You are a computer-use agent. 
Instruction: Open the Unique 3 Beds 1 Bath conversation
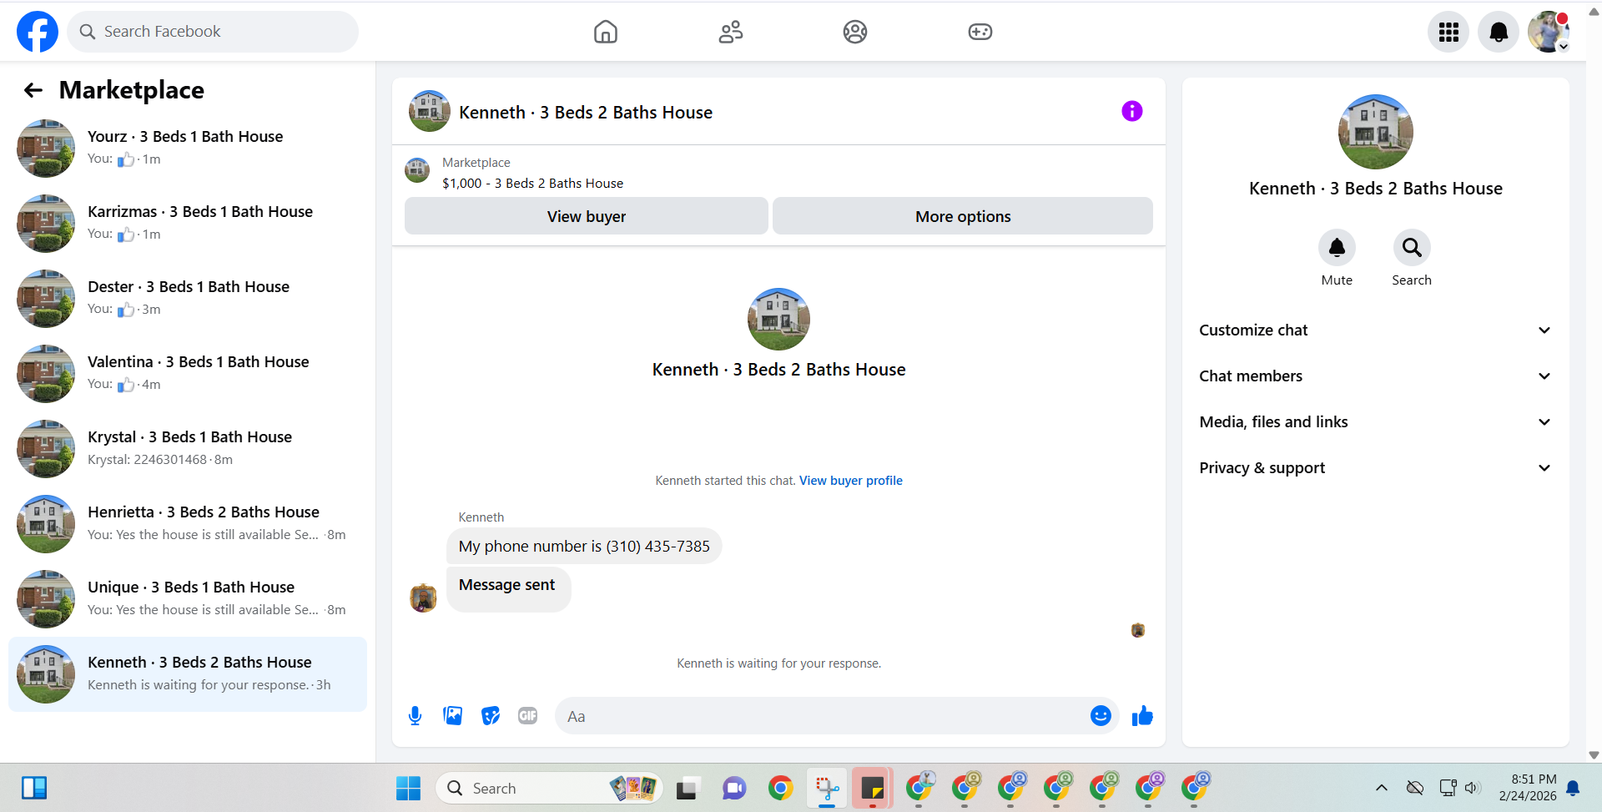click(x=188, y=599)
